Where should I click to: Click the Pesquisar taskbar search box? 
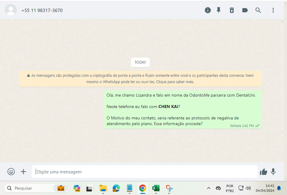coord(37,188)
